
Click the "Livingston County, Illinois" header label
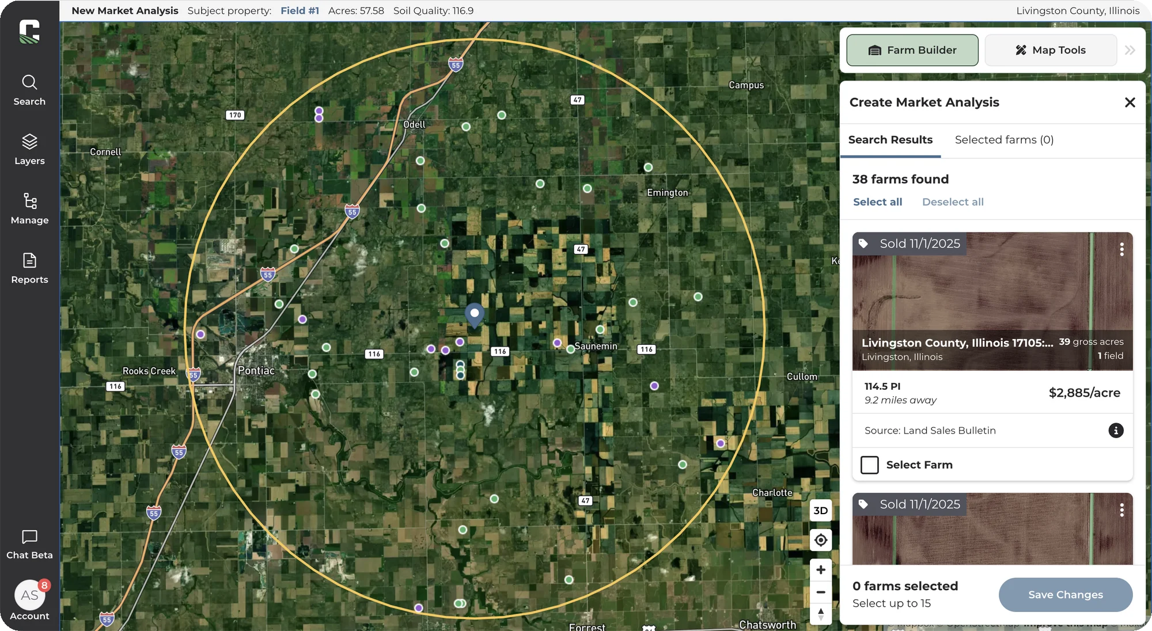[1078, 11]
